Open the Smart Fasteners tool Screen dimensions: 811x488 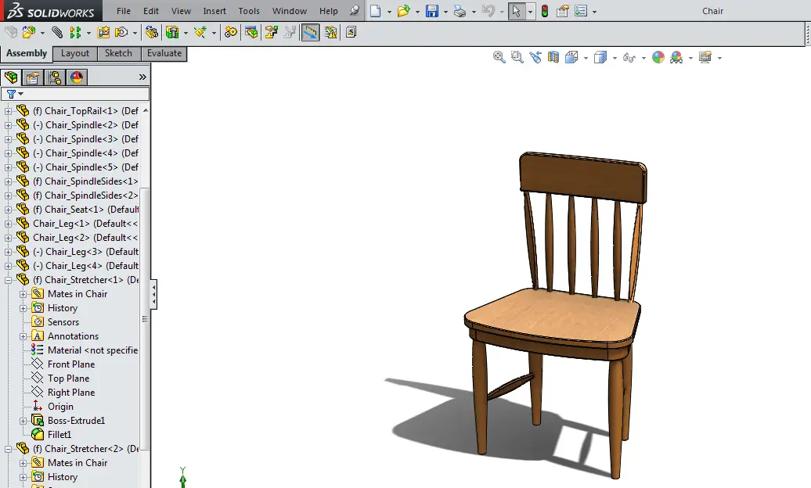103,33
